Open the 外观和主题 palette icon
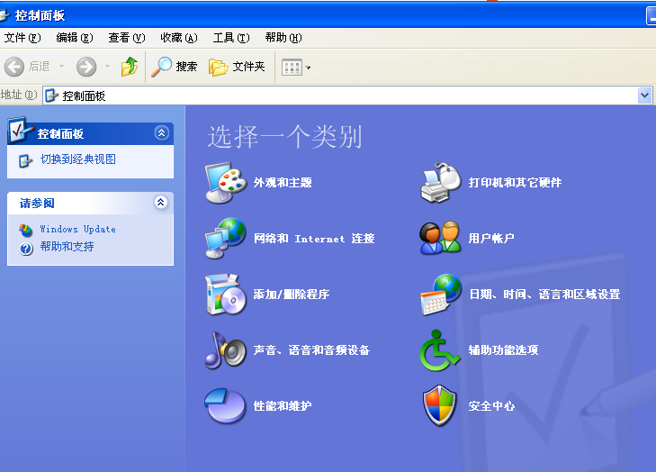The width and height of the screenshot is (656, 472). click(x=226, y=183)
